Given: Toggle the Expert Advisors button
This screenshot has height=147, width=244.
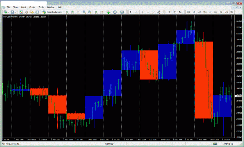Looking at the screenshot, I should pos(52,12).
